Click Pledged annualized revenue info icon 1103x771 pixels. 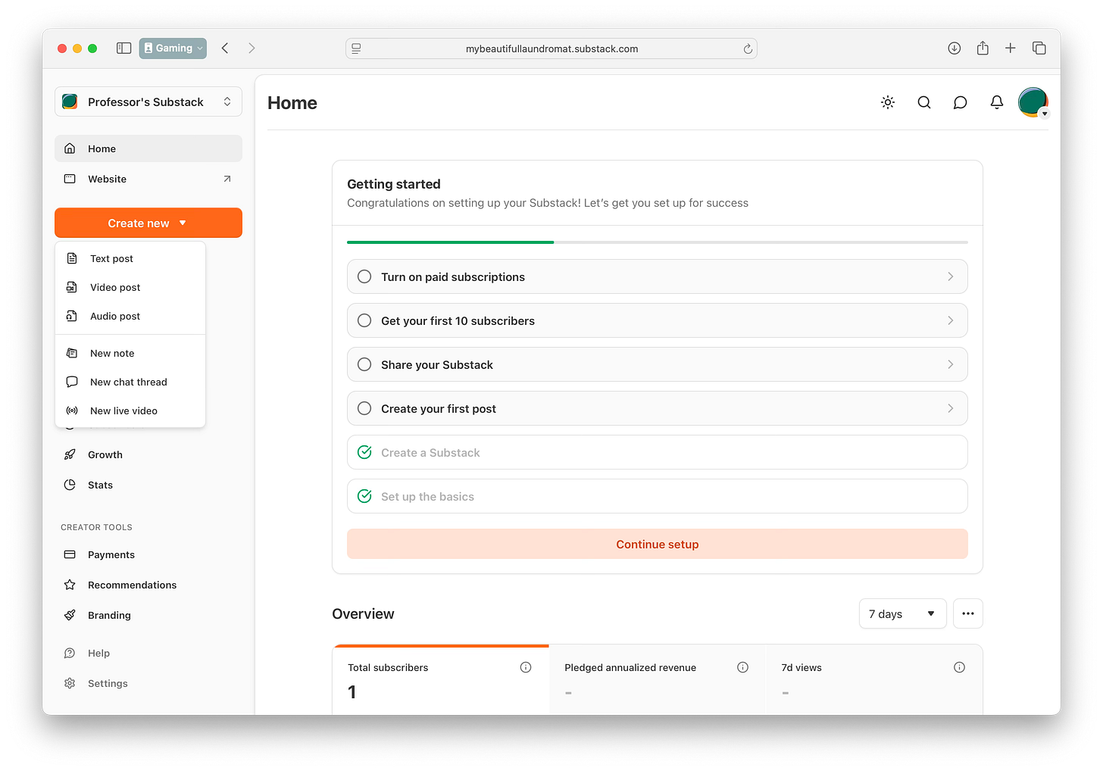point(742,667)
